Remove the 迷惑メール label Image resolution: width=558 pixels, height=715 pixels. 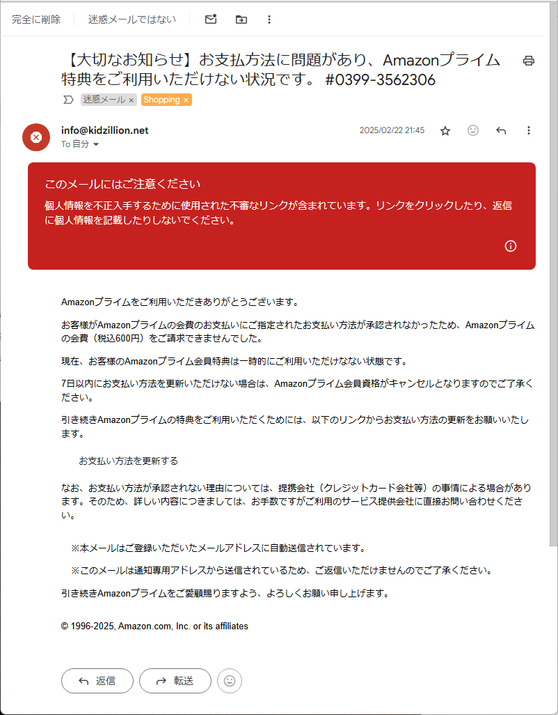point(131,100)
